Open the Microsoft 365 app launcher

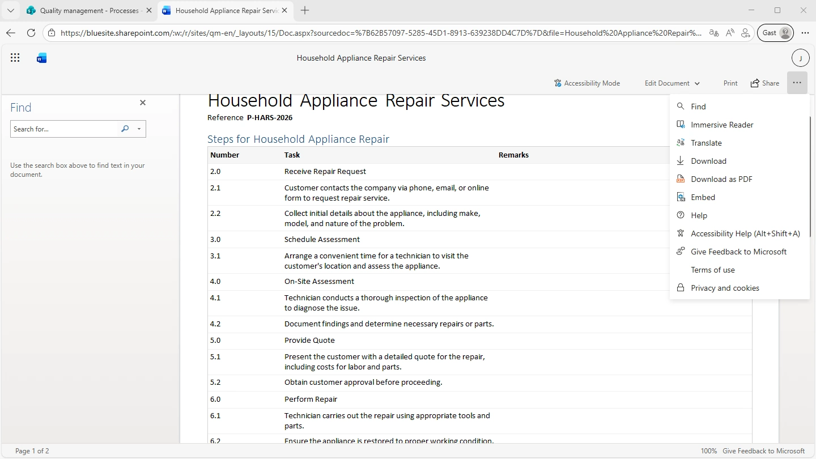coord(15,57)
